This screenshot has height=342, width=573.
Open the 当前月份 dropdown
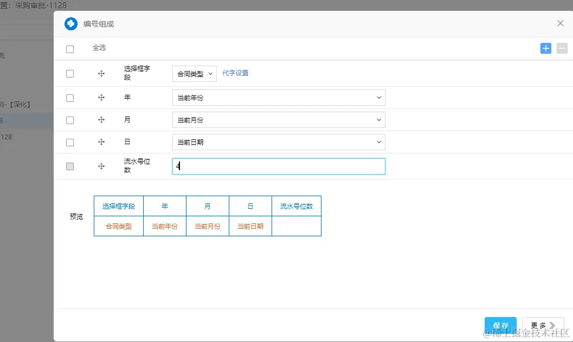click(x=279, y=120)
